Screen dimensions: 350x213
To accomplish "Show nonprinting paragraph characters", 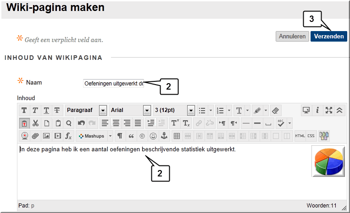I will pos(120,136).
